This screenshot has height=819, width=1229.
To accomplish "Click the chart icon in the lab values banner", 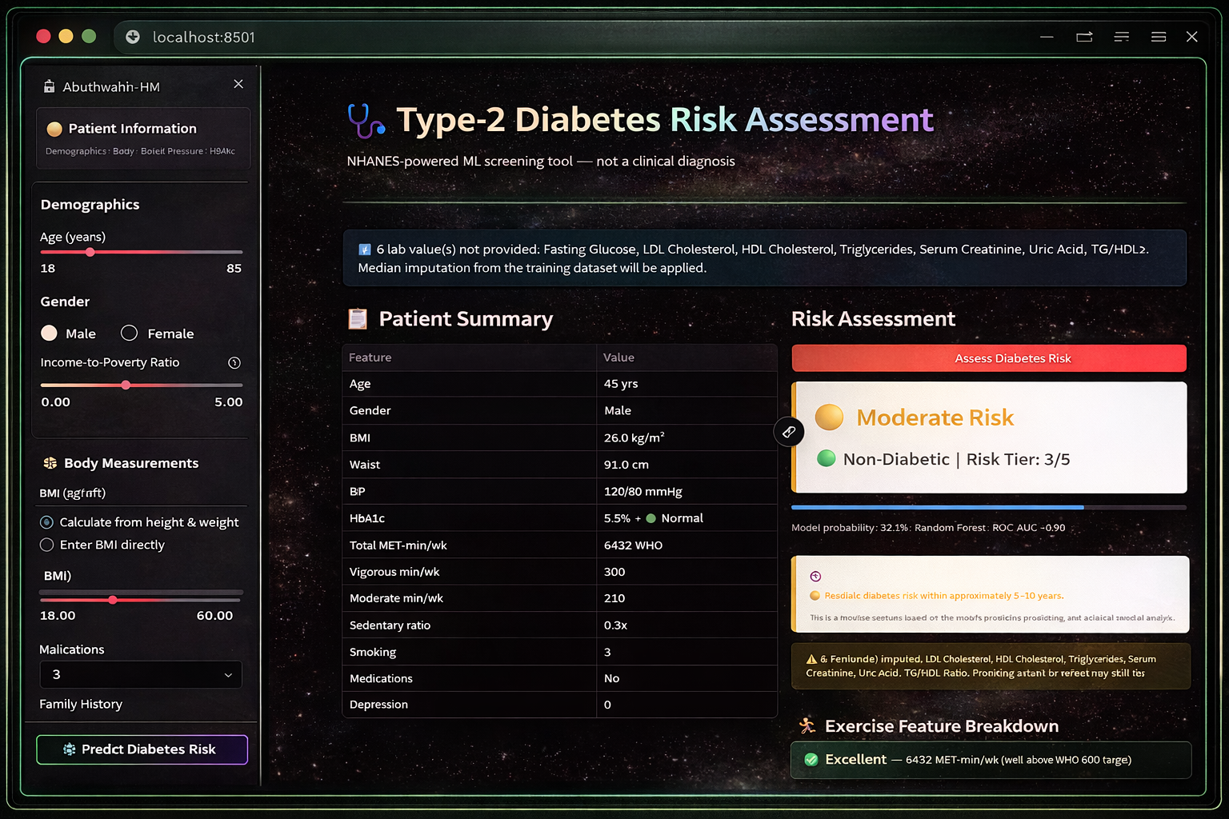I will 365,249.
